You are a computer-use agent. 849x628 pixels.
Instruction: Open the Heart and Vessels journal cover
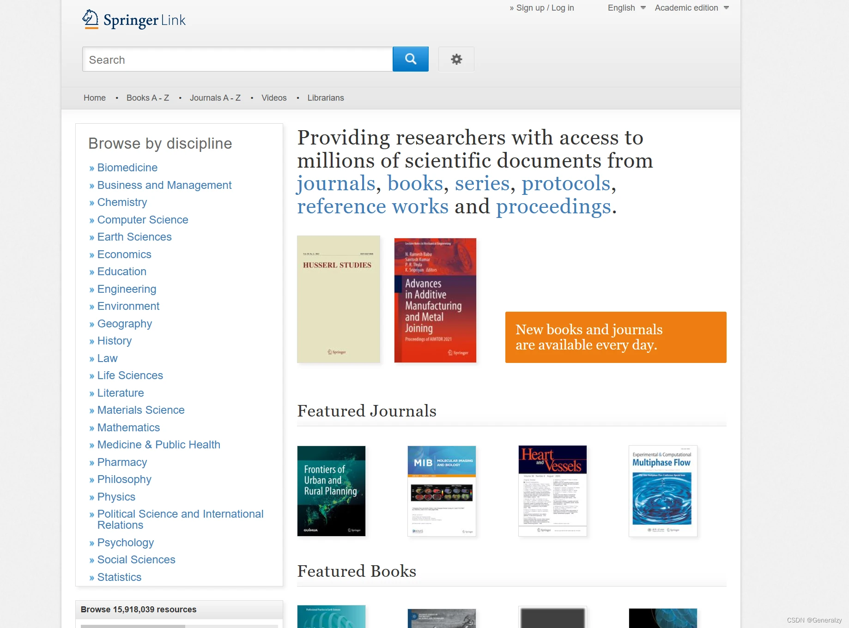(x=552, y=491)
